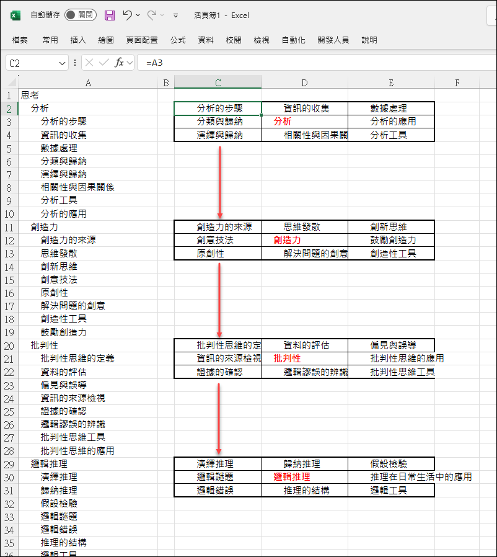Image resolution: width=497 pixels, height=557 pixels.
Task: Select column C header
Action: [218, 82]
